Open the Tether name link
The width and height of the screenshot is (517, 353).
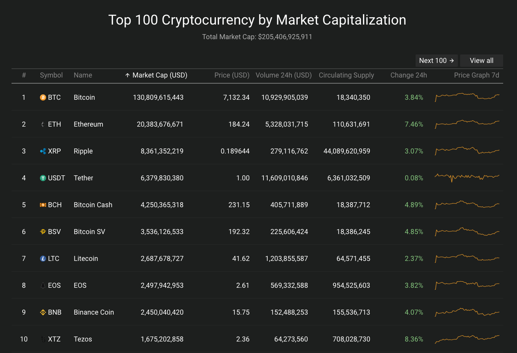click(x=83, y=178)
